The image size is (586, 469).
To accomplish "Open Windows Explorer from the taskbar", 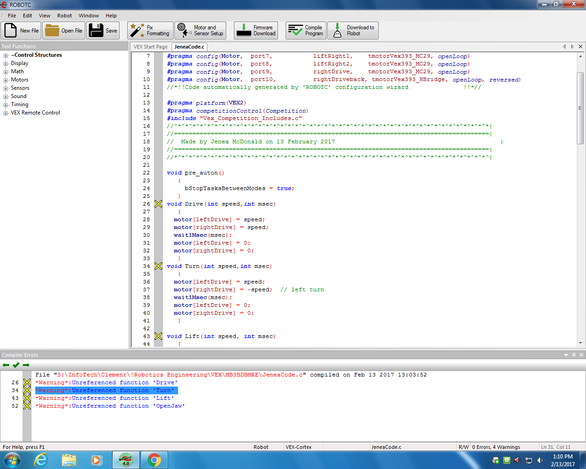I will [69, 460].
